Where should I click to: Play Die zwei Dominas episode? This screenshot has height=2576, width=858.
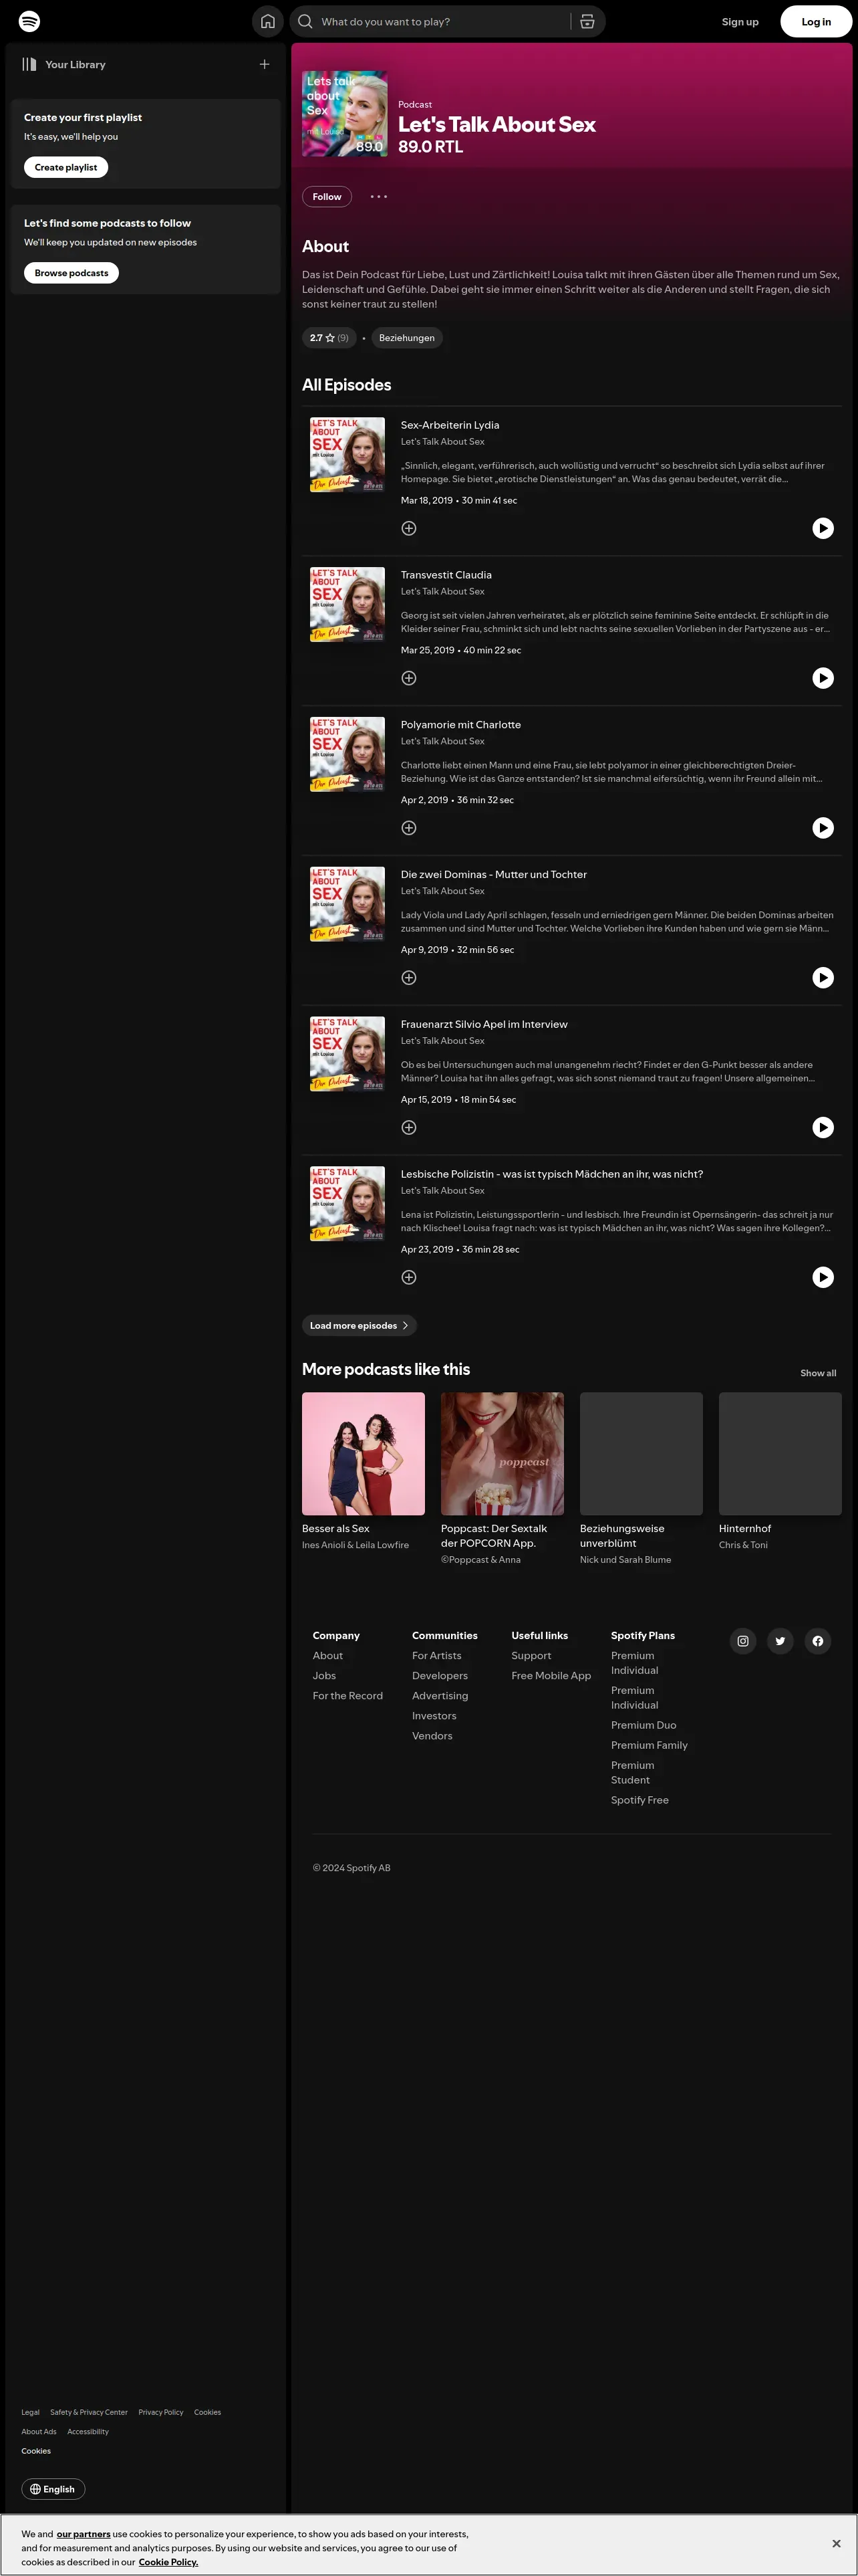(x=823, y=978)
